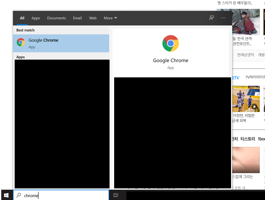Open the search feedback icon

tap(211, 18)
